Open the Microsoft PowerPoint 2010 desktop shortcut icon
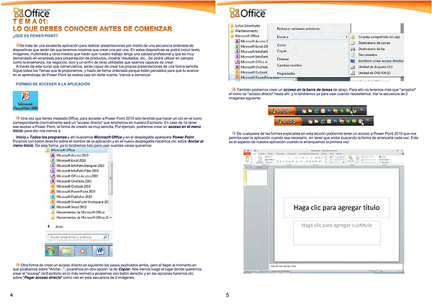 (x=25, y=101)
